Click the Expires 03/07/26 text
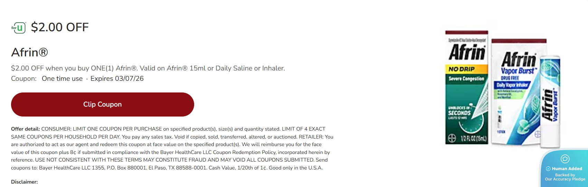The height and width of the screenshot is (187, 588). pos(117,79)
